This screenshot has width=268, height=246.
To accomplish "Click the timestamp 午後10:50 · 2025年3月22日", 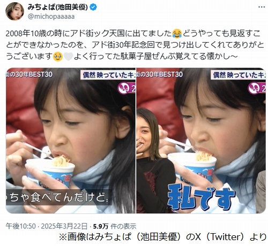I will pos(47,226).
